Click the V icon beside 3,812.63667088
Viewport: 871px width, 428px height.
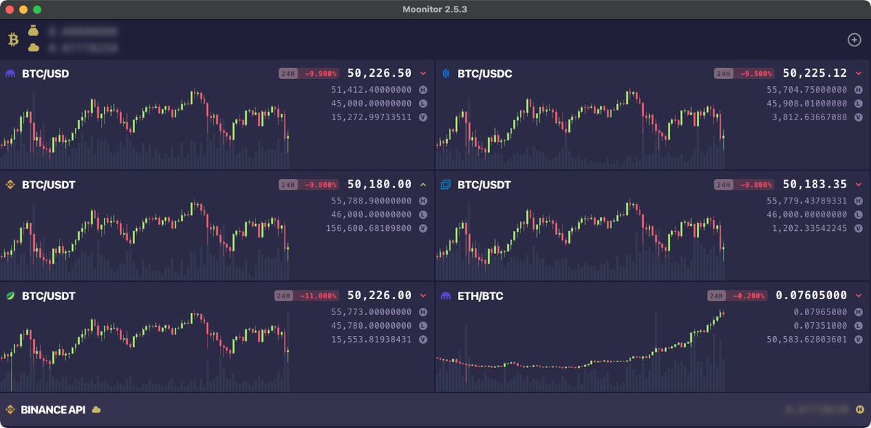tap(859, 117)
